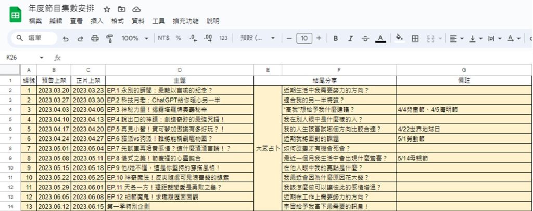This screenshot has width=533, height=211.
Task: Decrease font size with minus
Action: 289,38
